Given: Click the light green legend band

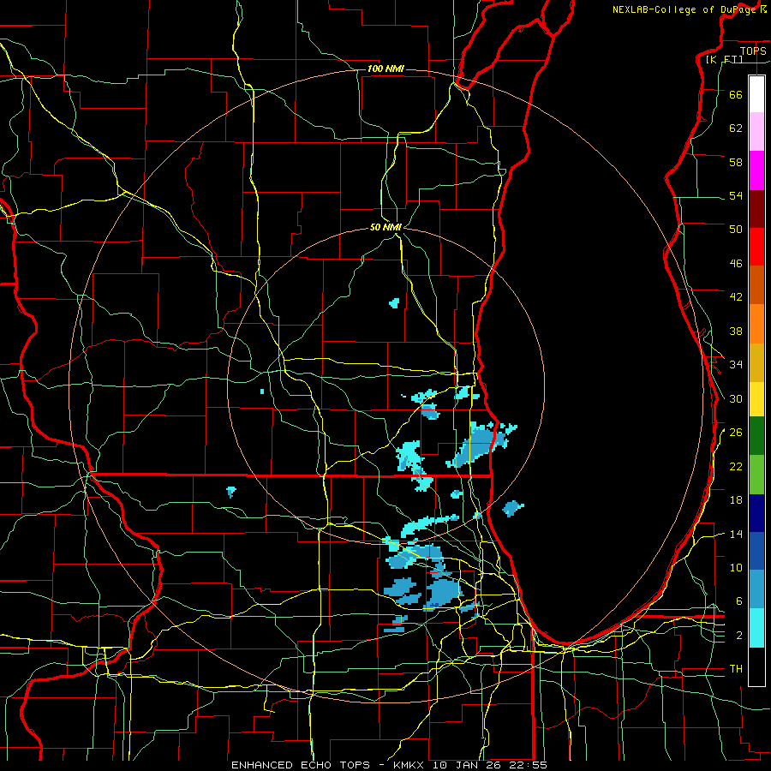Looking at the screenshot, I should (x=756, y=475).
